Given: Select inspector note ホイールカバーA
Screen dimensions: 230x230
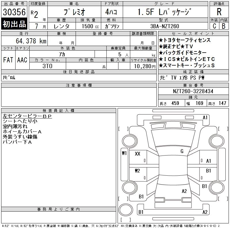Looking at the screenshot, I should (x=22, y=132).
